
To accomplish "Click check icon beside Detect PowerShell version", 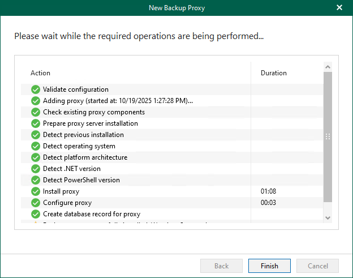I will point(36,180).
